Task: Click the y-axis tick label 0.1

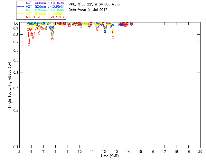Action: pos(16,147)
